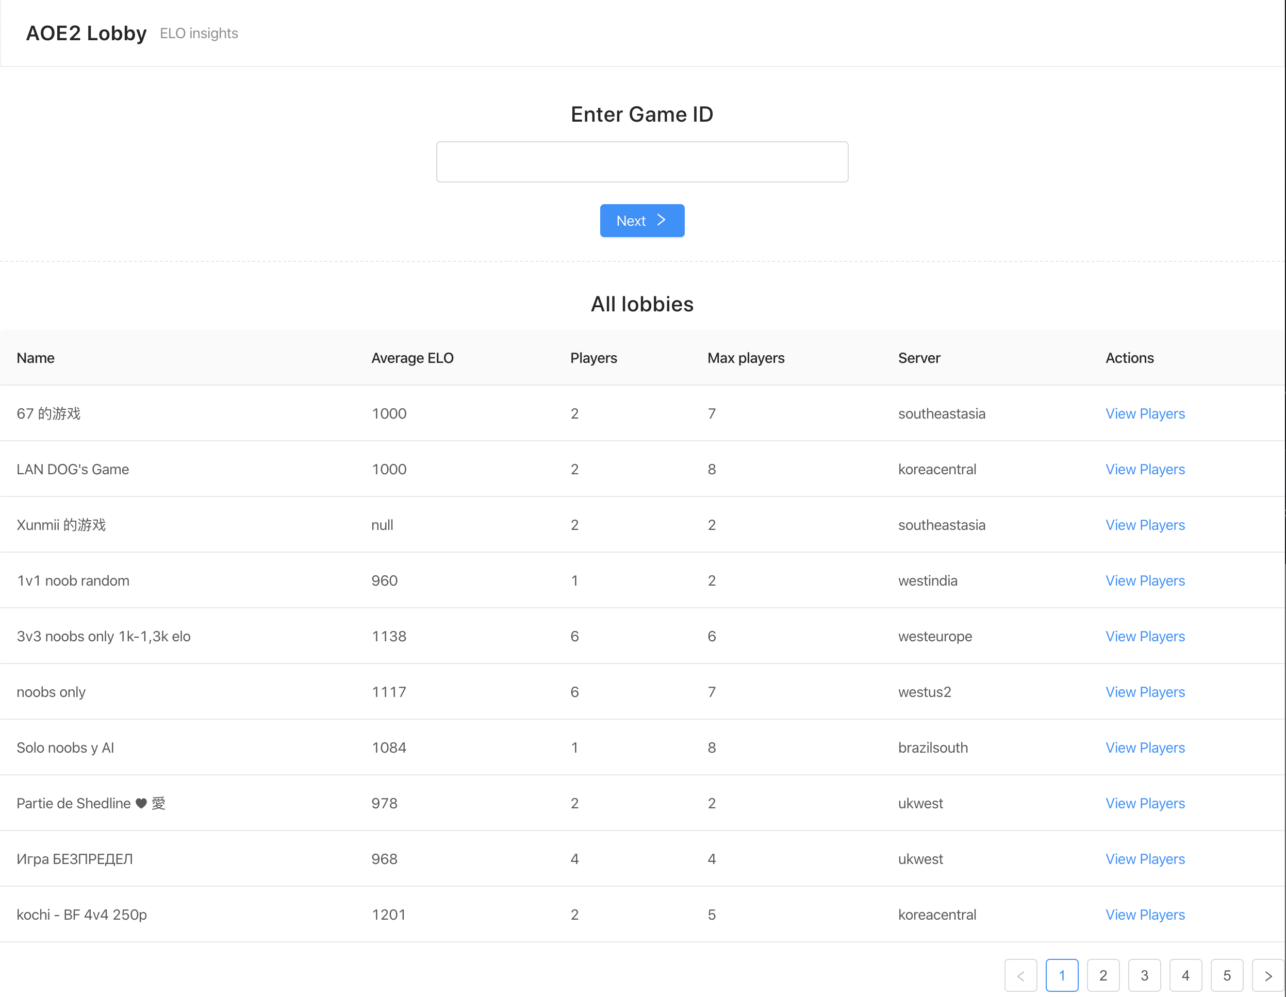View players for Solo noobs y AI

click(1145, 747)
